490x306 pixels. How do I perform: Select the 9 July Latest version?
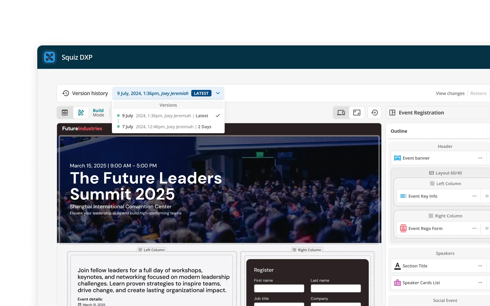click(x=165, y=116)
